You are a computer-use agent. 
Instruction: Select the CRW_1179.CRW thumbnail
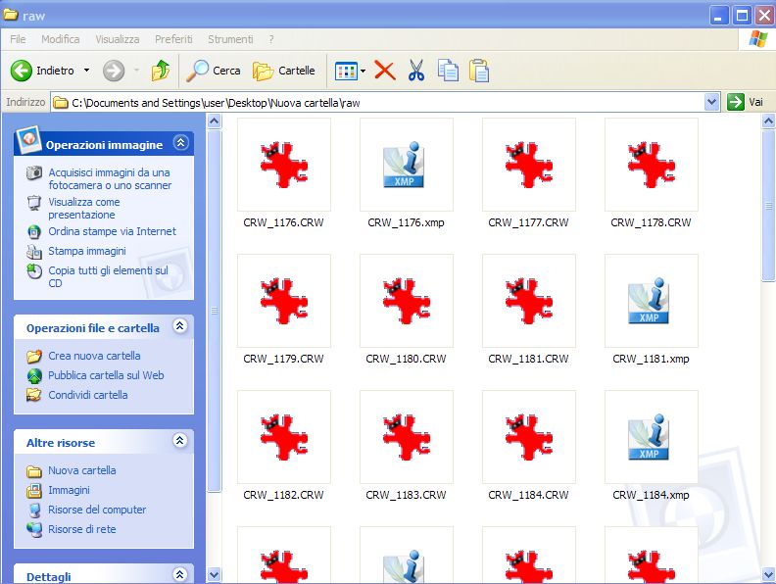click(x=283, y=301)
